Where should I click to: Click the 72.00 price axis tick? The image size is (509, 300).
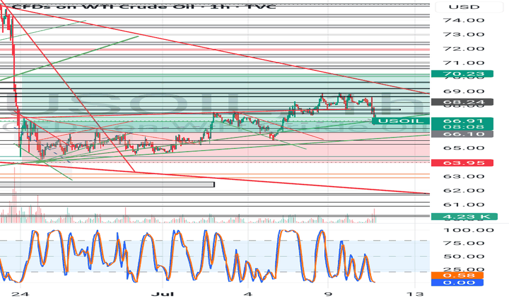coord(464,49)
